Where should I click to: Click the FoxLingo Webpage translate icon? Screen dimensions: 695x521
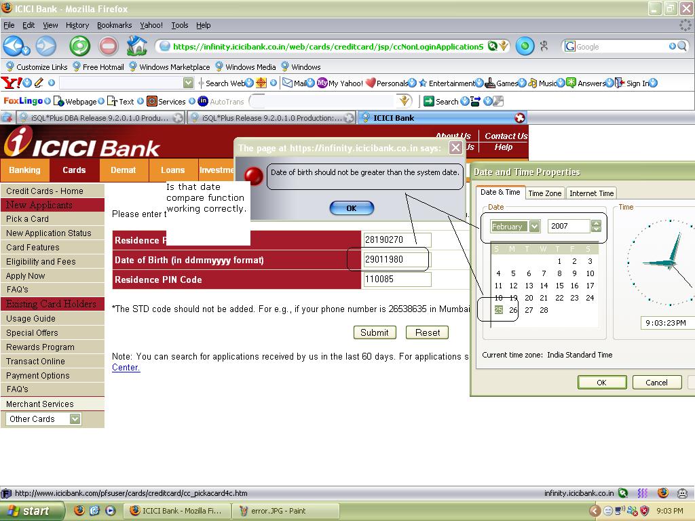click(x=59, y=101)
